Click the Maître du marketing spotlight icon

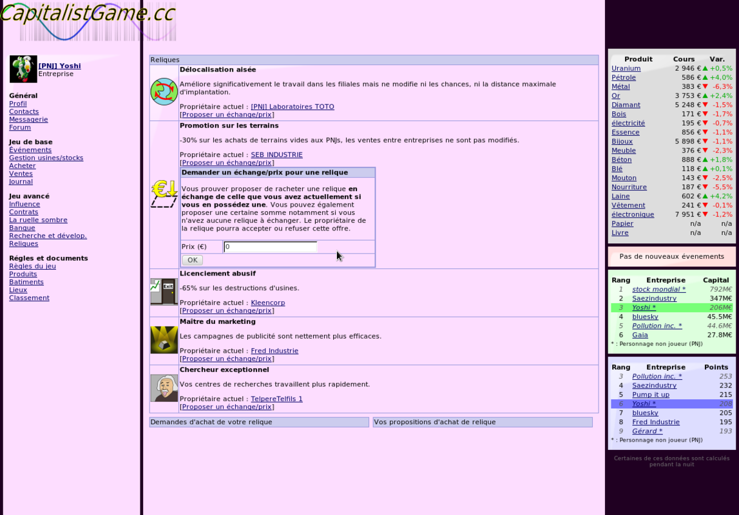(164, 340)
